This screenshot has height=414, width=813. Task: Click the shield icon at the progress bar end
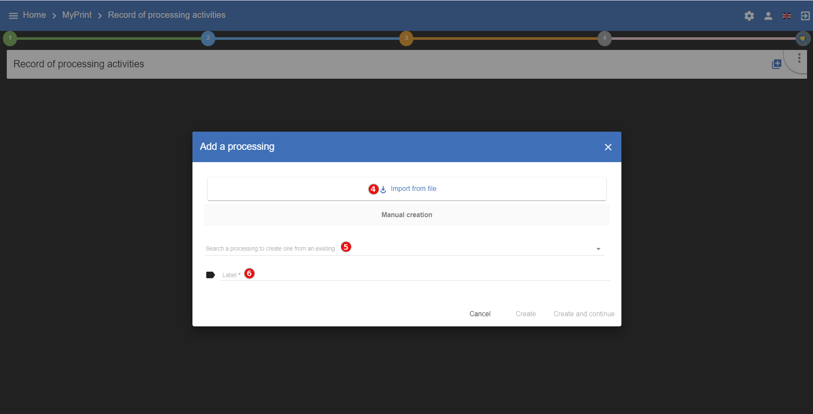(804, 38)
